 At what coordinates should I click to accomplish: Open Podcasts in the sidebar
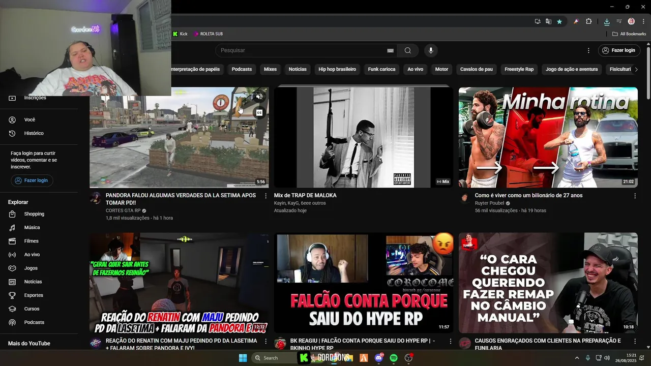pyautogui.click(x=34, y=322)
